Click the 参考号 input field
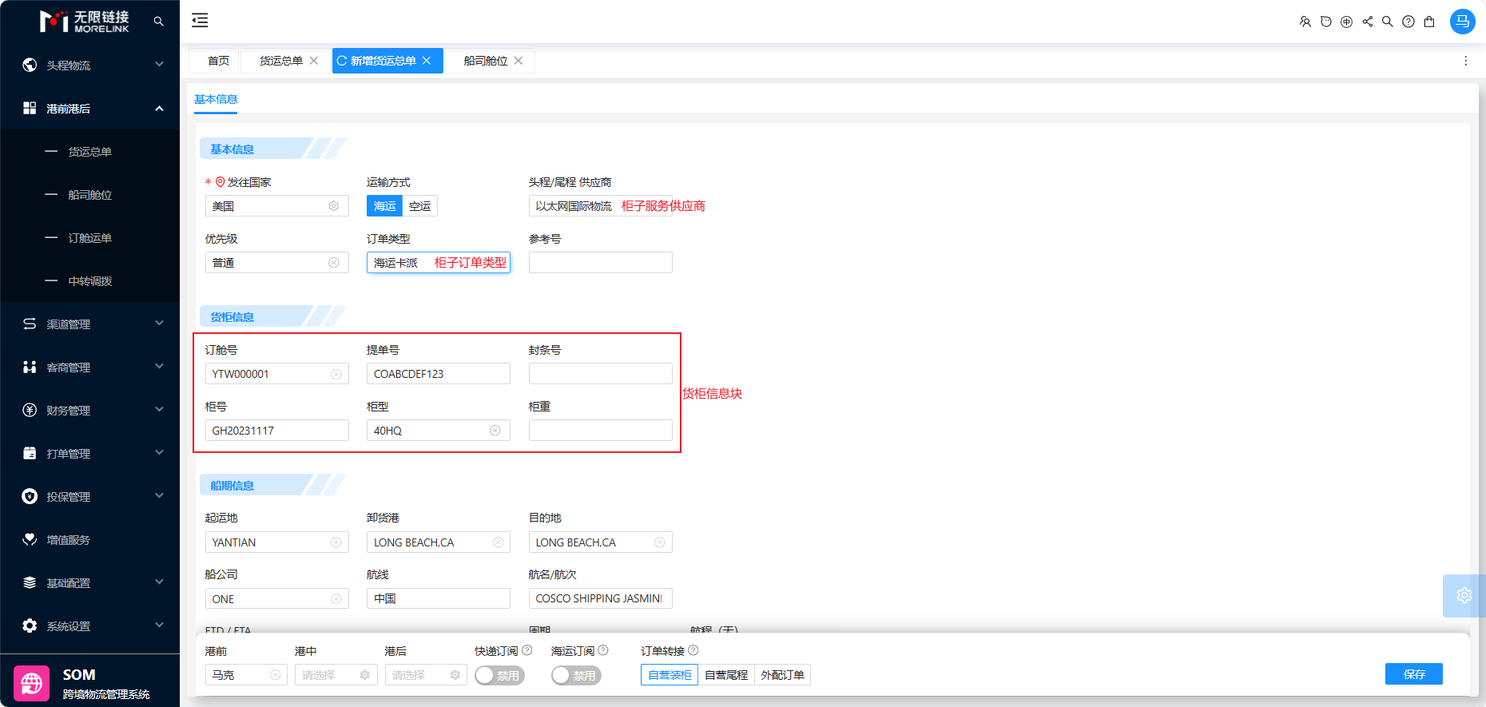 point(601,263)
